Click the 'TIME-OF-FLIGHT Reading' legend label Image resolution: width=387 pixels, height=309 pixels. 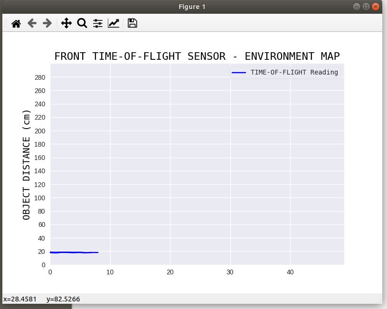[294, 72]
